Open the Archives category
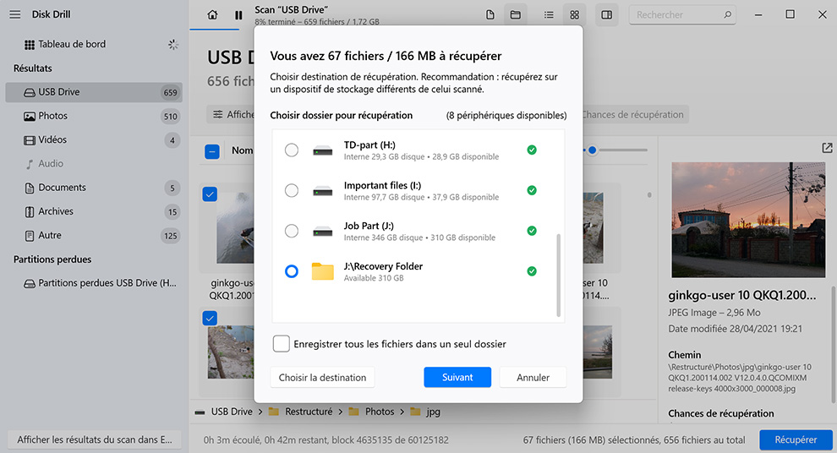 point(94,211)
